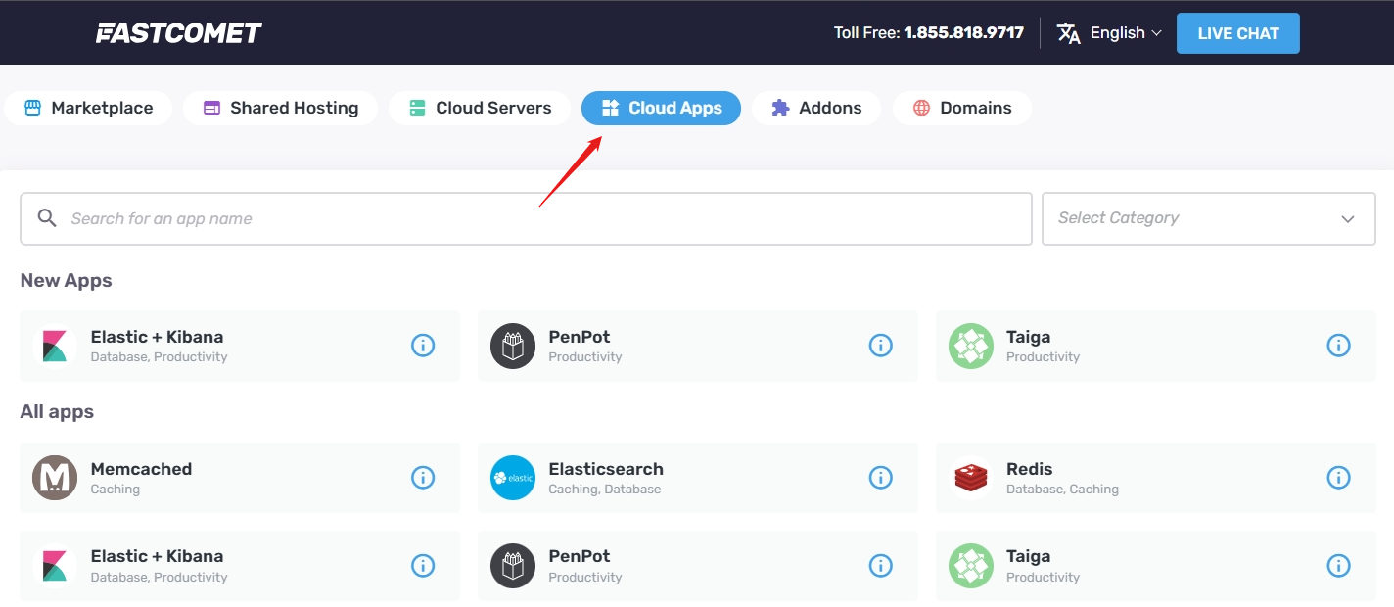Click the 'Database, Caching' text under Redis
This screenshot has height=607, width=1394.
pos(1062,490)
